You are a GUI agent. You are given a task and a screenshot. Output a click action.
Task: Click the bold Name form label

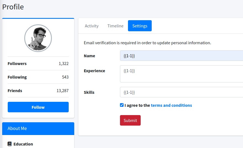click(x=89, y=56)
